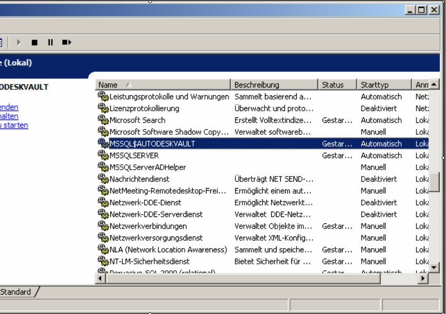This screenshot has height=314, width=446.
Task: Select the Microsoft Search service
Action: pyautogui.click(x=137, y=120)
